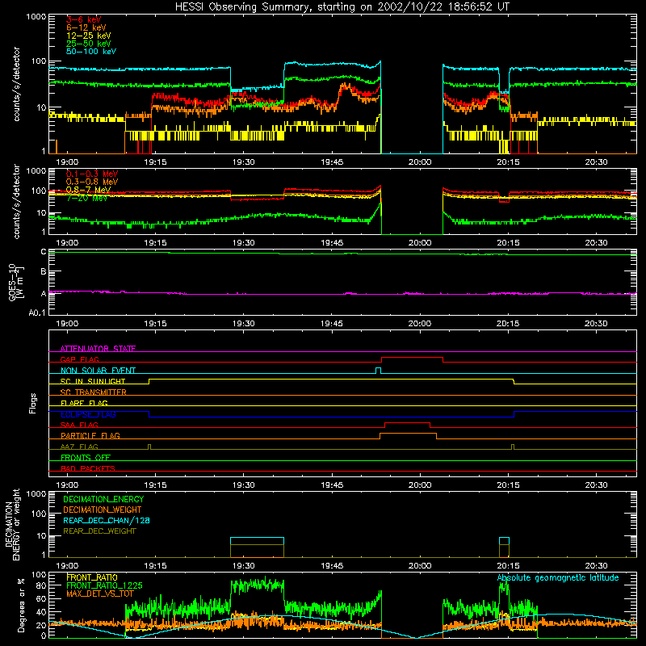Click the 20:00 tick label under top panel
This screenshot has height=646, width=646.
click(x=420, y=162)
